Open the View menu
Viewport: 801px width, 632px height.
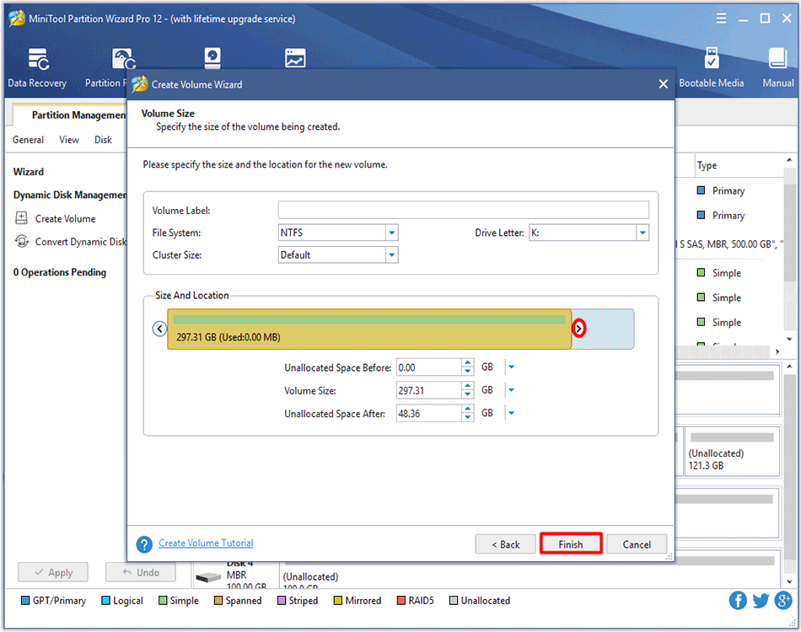tap(69, 139)
